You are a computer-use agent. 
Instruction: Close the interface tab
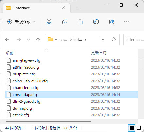[63, 8]
